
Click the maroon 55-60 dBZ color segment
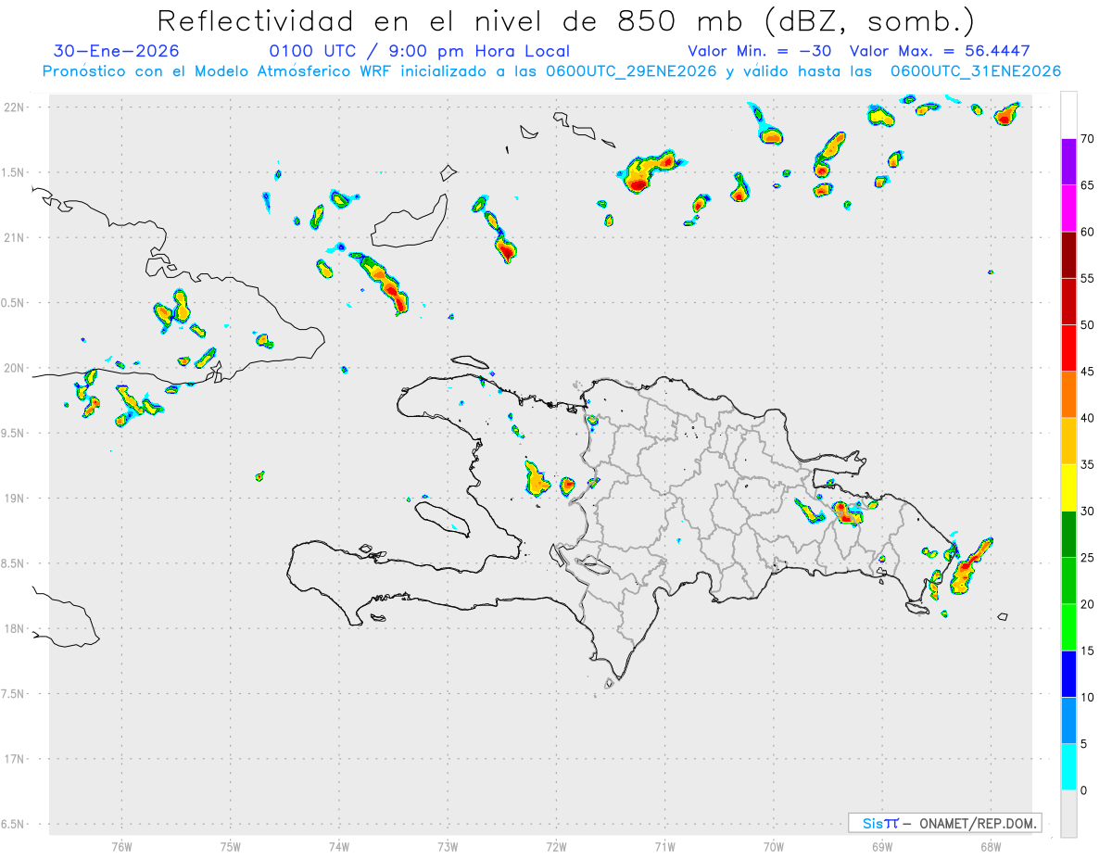pyautogui.click(x=1068, y=255)
